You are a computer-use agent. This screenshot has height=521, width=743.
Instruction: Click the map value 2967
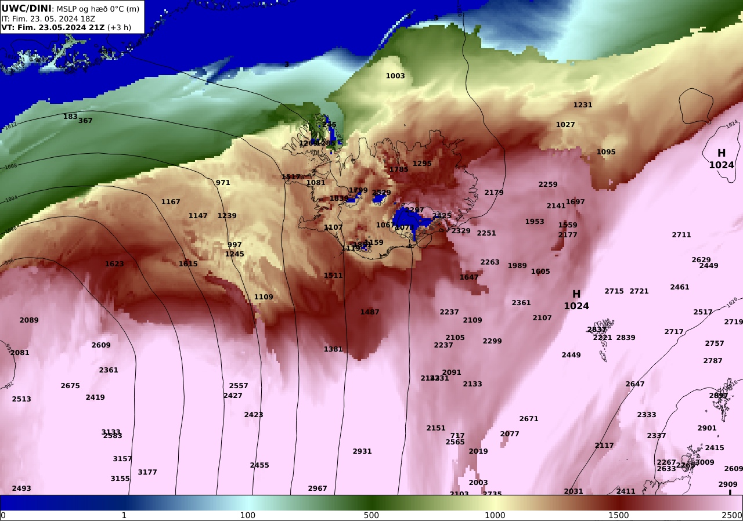click(318, 489)
